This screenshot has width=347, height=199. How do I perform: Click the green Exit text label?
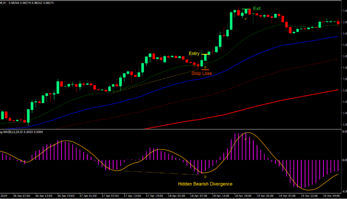[x=257, y=9]
